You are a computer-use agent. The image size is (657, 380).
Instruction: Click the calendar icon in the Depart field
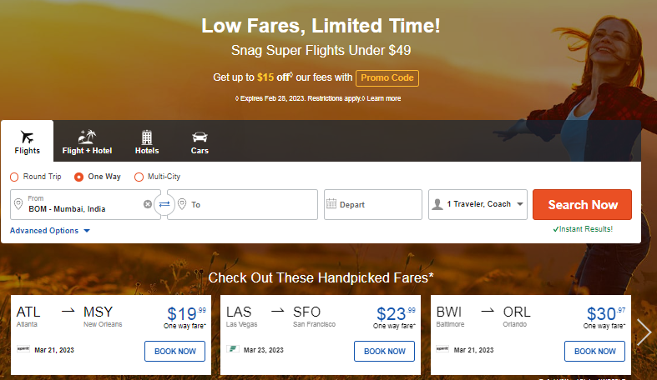(331, 204)
